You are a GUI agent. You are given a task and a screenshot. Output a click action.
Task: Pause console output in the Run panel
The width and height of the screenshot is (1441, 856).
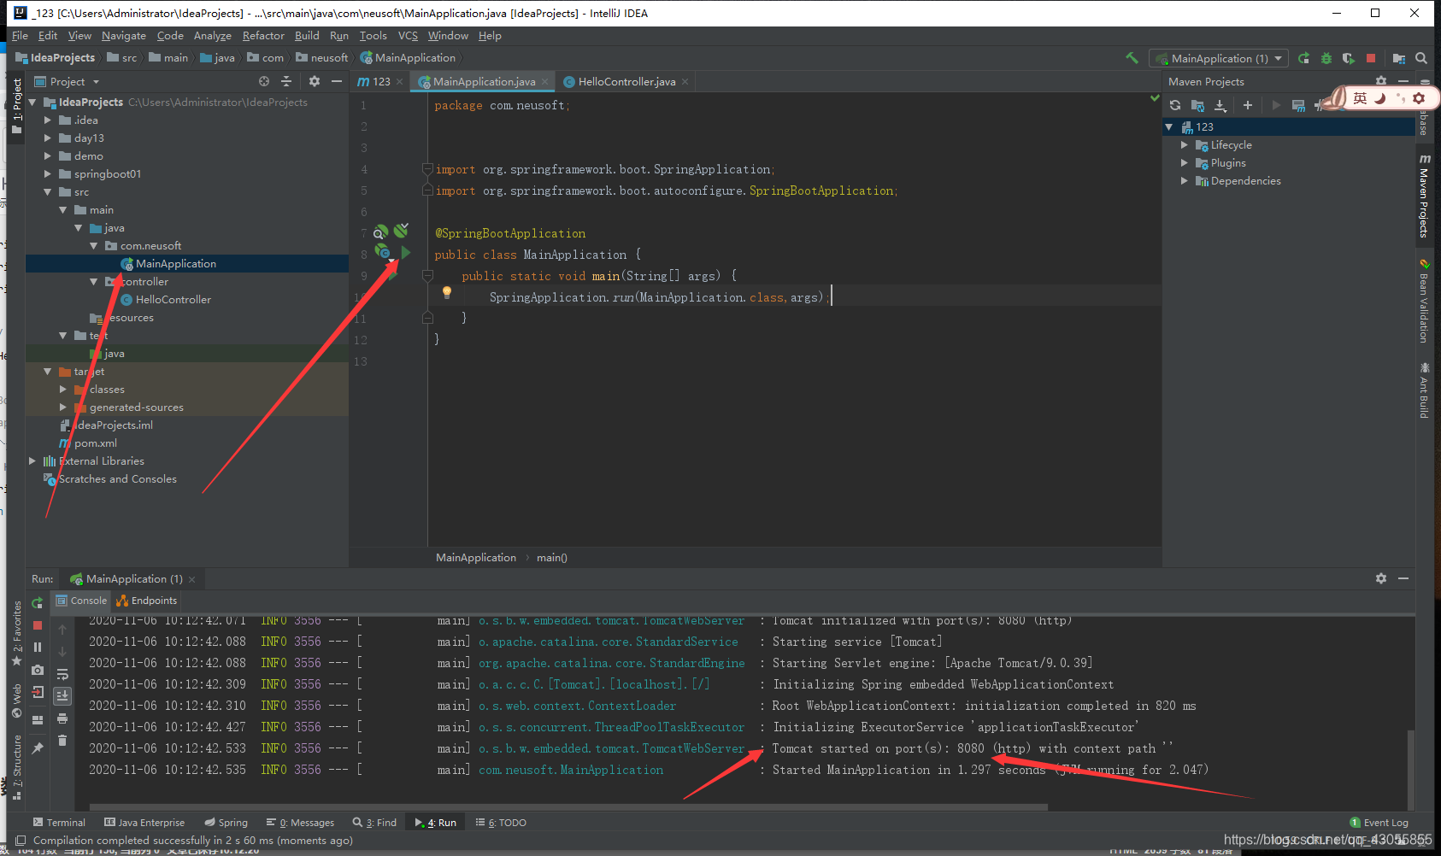[x=38, y=648]
